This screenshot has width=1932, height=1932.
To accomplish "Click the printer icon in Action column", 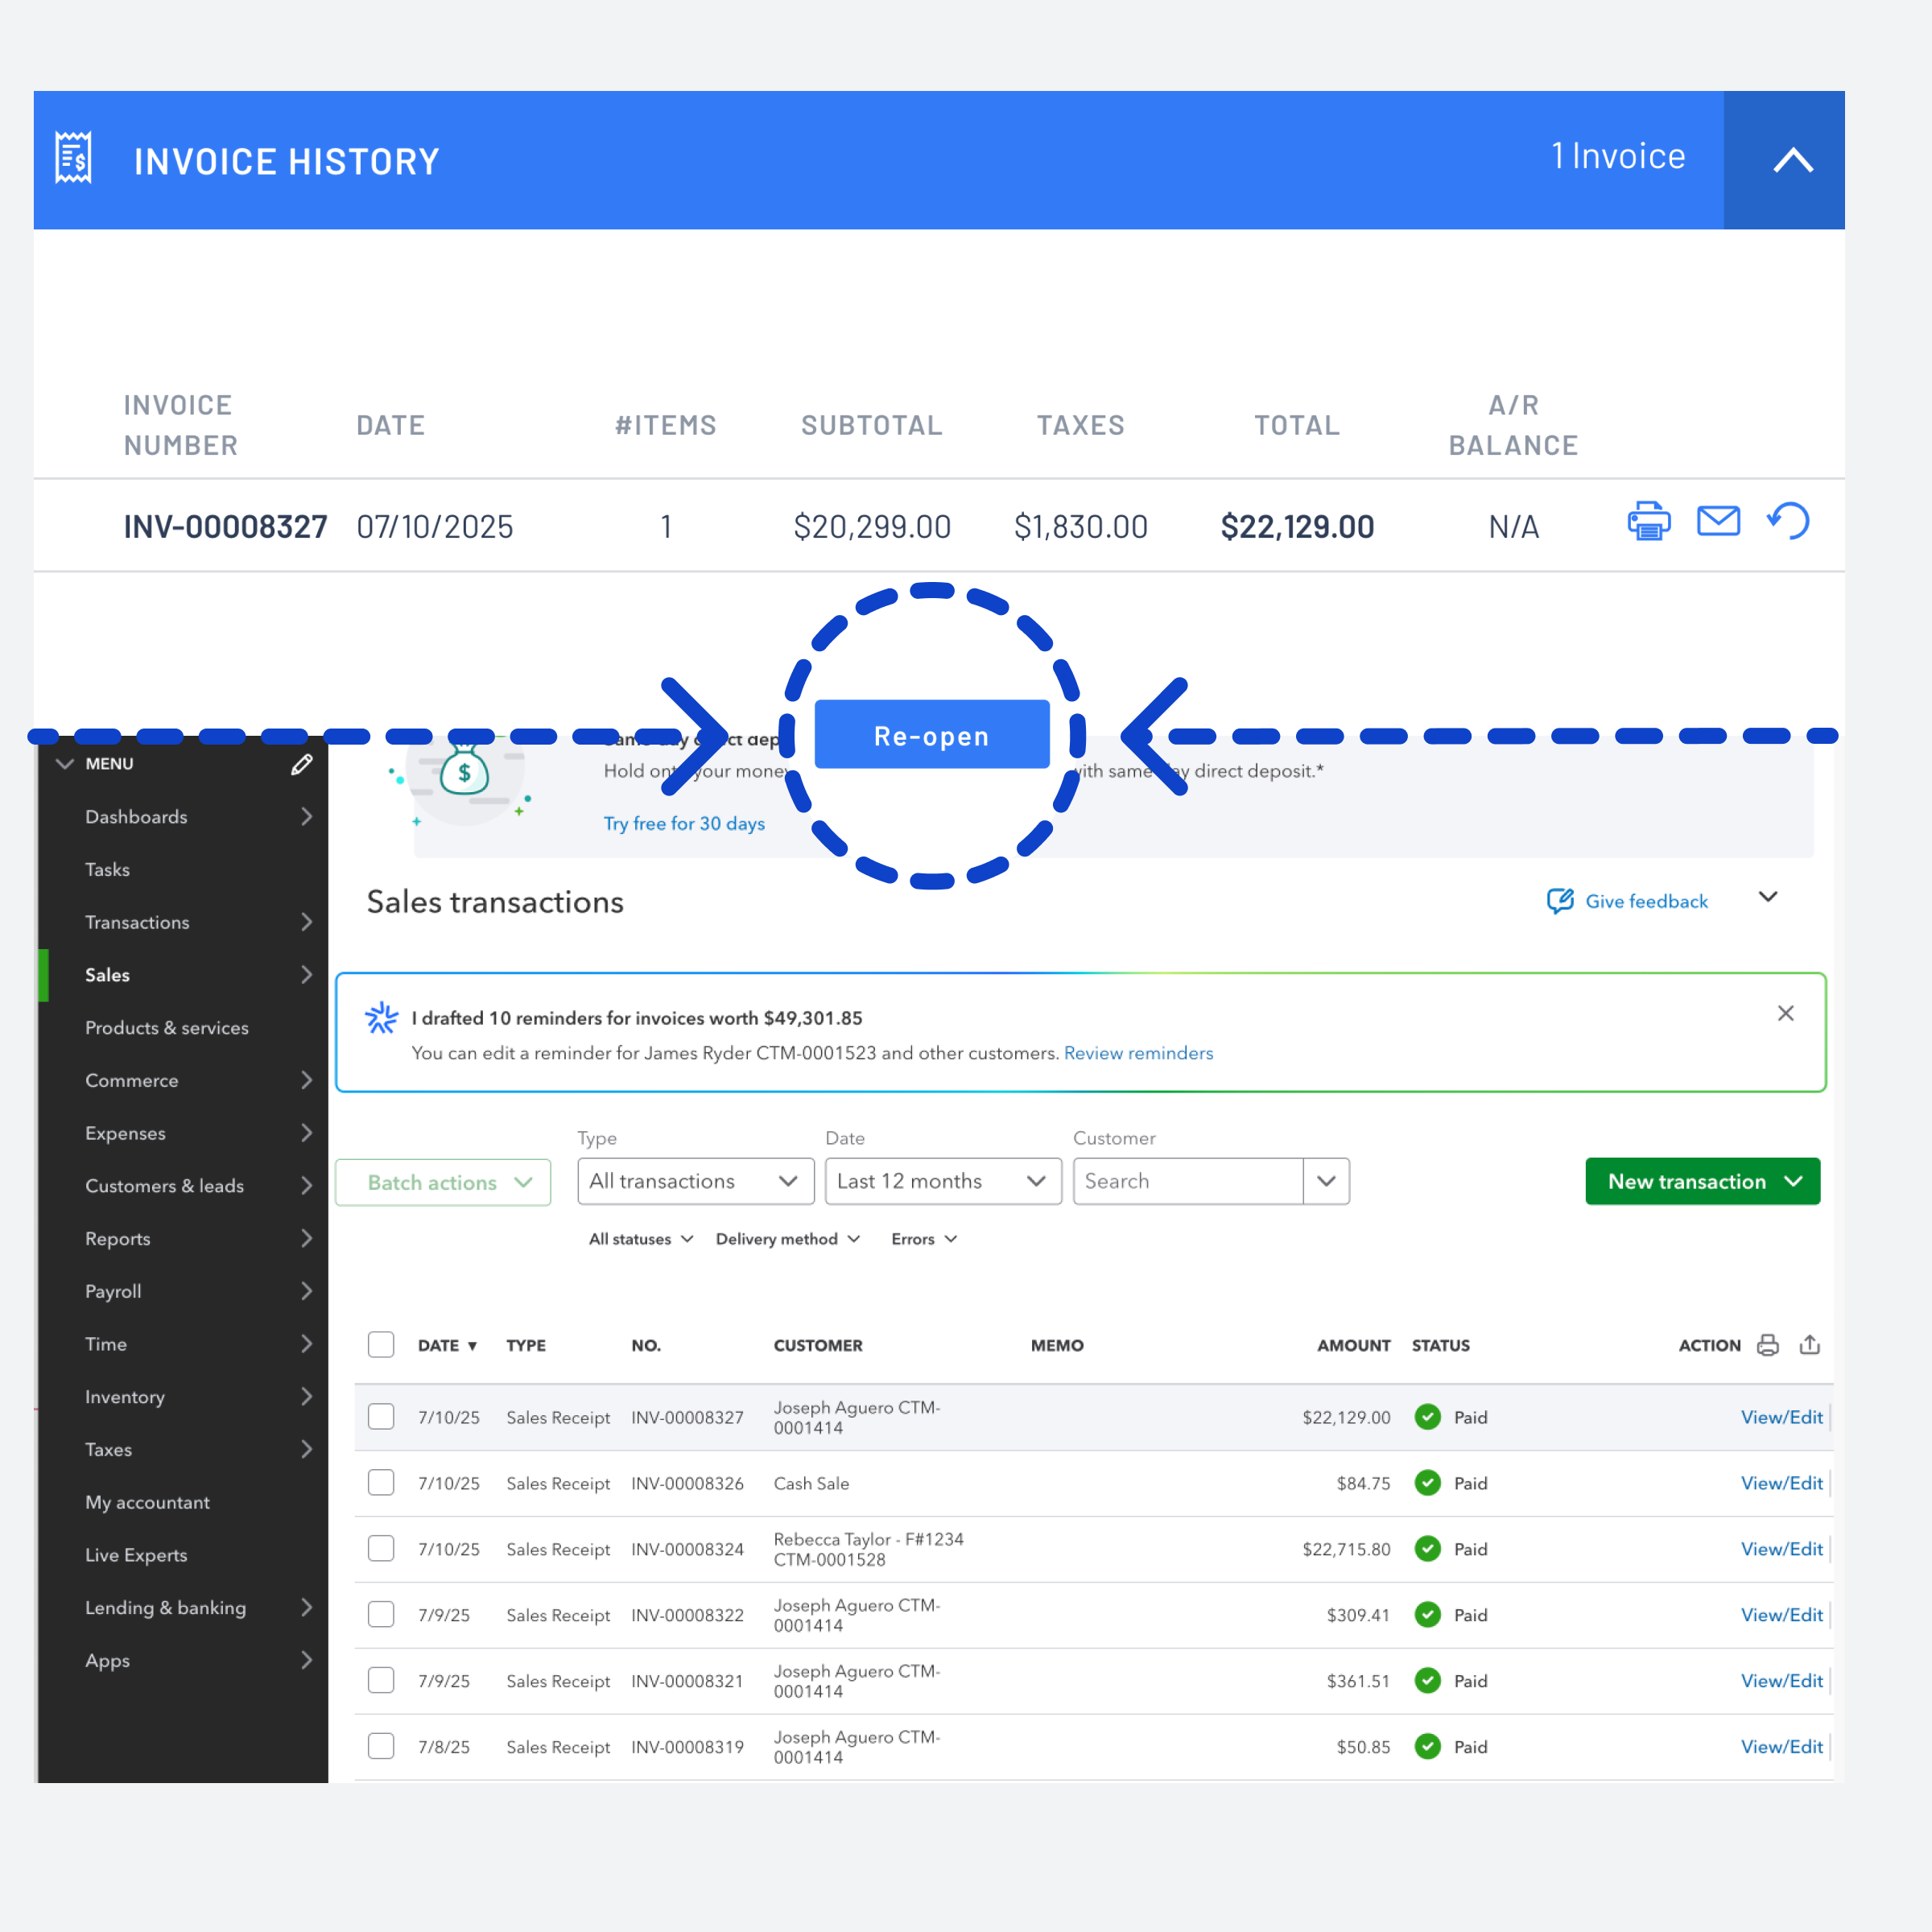I will pos(1767,1345).
